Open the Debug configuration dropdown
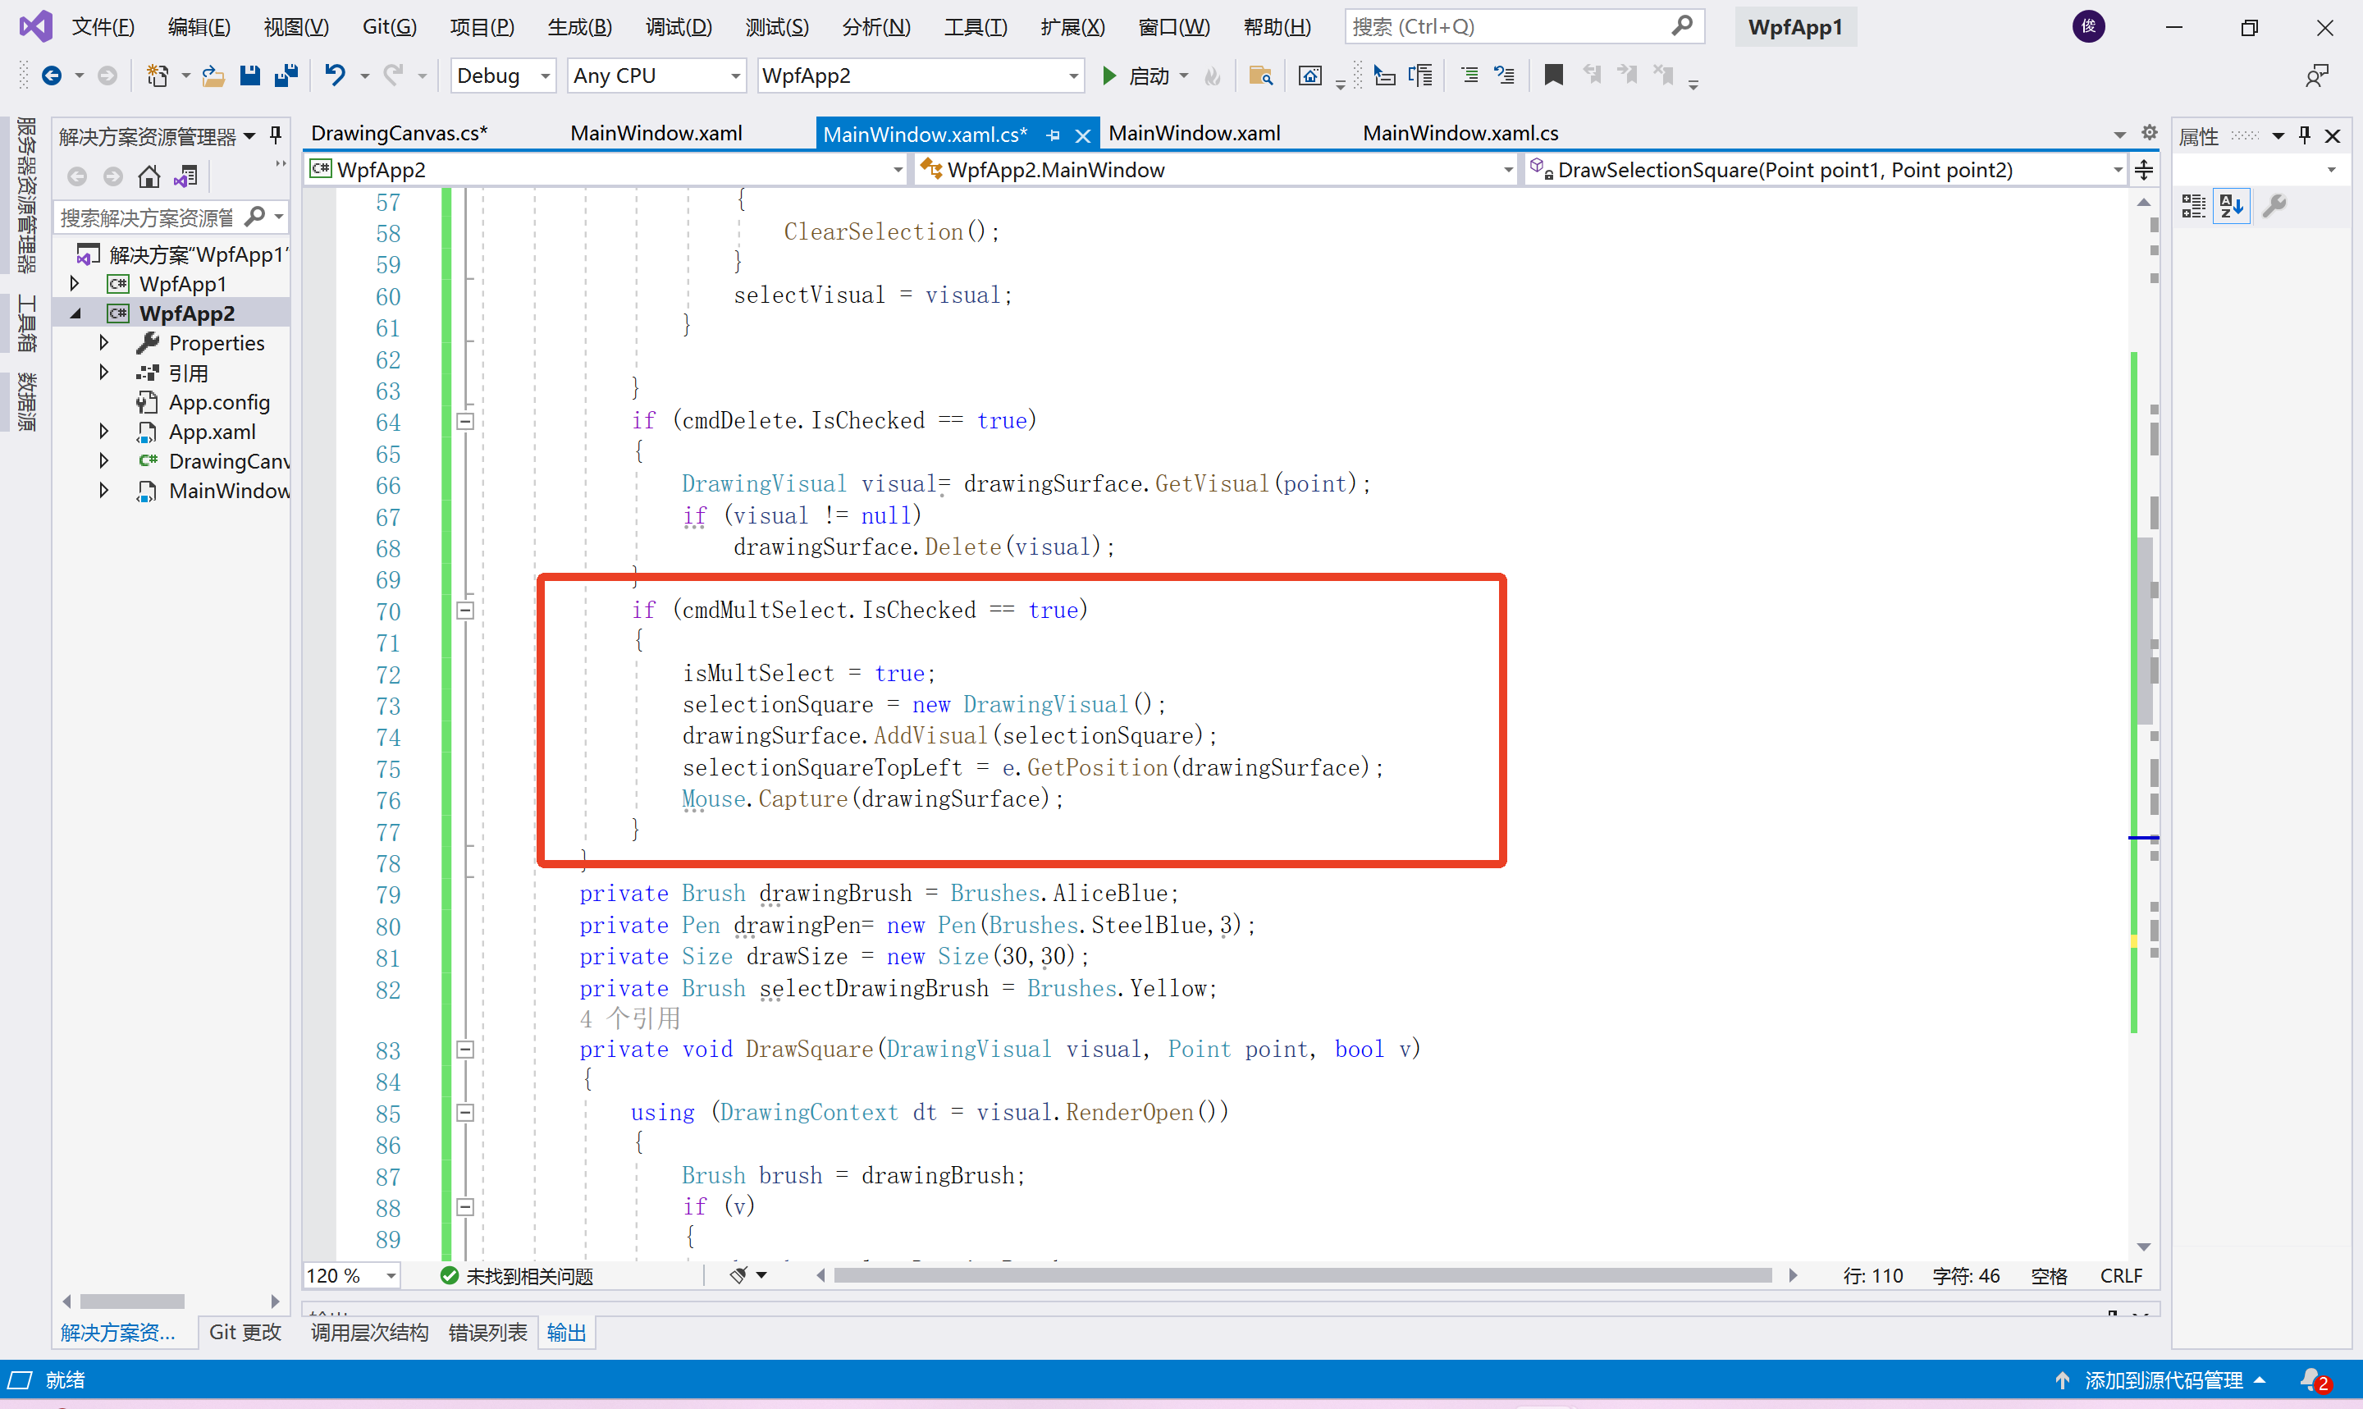 click(x=502, y=75)
